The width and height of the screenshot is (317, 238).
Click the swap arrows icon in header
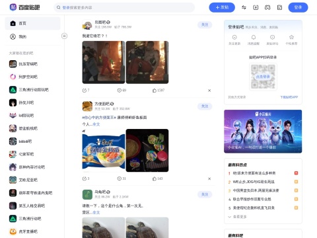244,7
